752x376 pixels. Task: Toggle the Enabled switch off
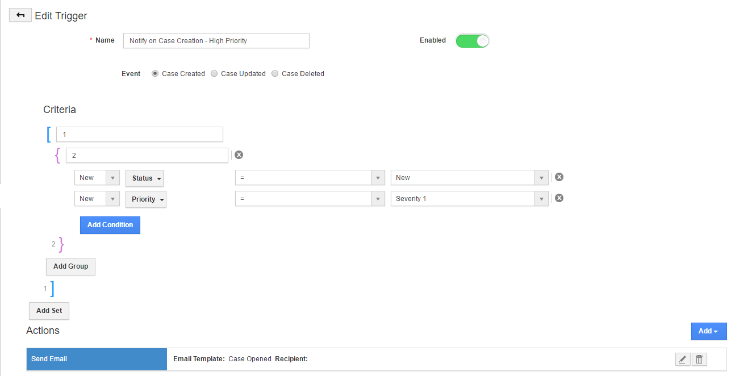click(472, 41)
